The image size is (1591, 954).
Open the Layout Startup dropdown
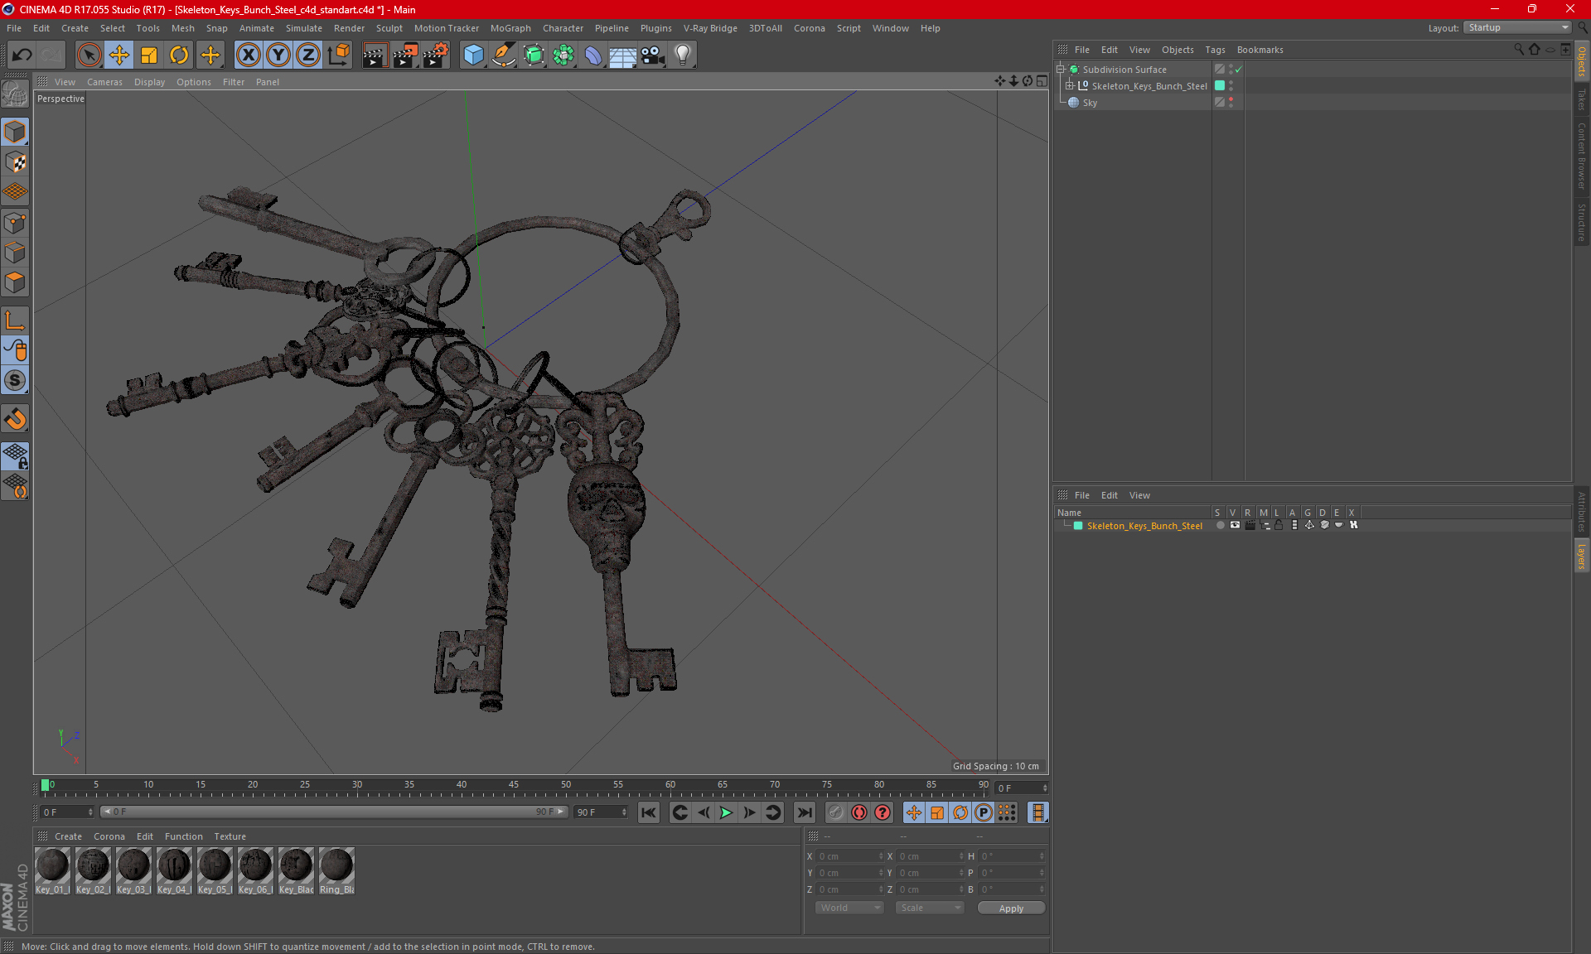(1518, 28)
